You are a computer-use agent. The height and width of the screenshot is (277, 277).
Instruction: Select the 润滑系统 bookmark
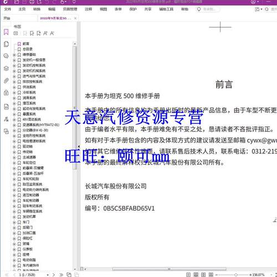click(x=29, y=98)
